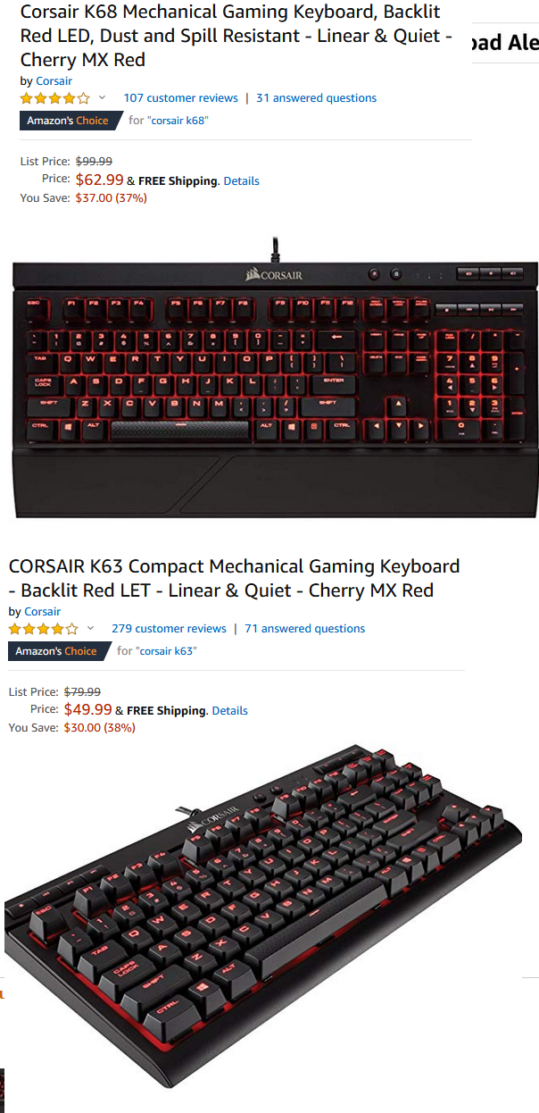
Task: Open the K63 seller's Corsair brand link
Action: 42,612
